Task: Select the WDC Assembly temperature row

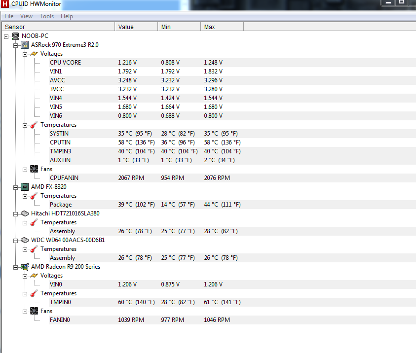Action: click(x=232, y=258)
